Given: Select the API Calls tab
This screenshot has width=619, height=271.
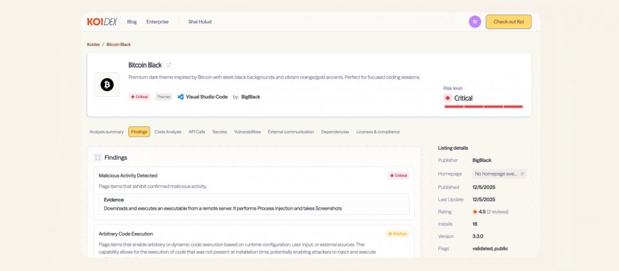Looking at the screenshot, I should point(197,132).
